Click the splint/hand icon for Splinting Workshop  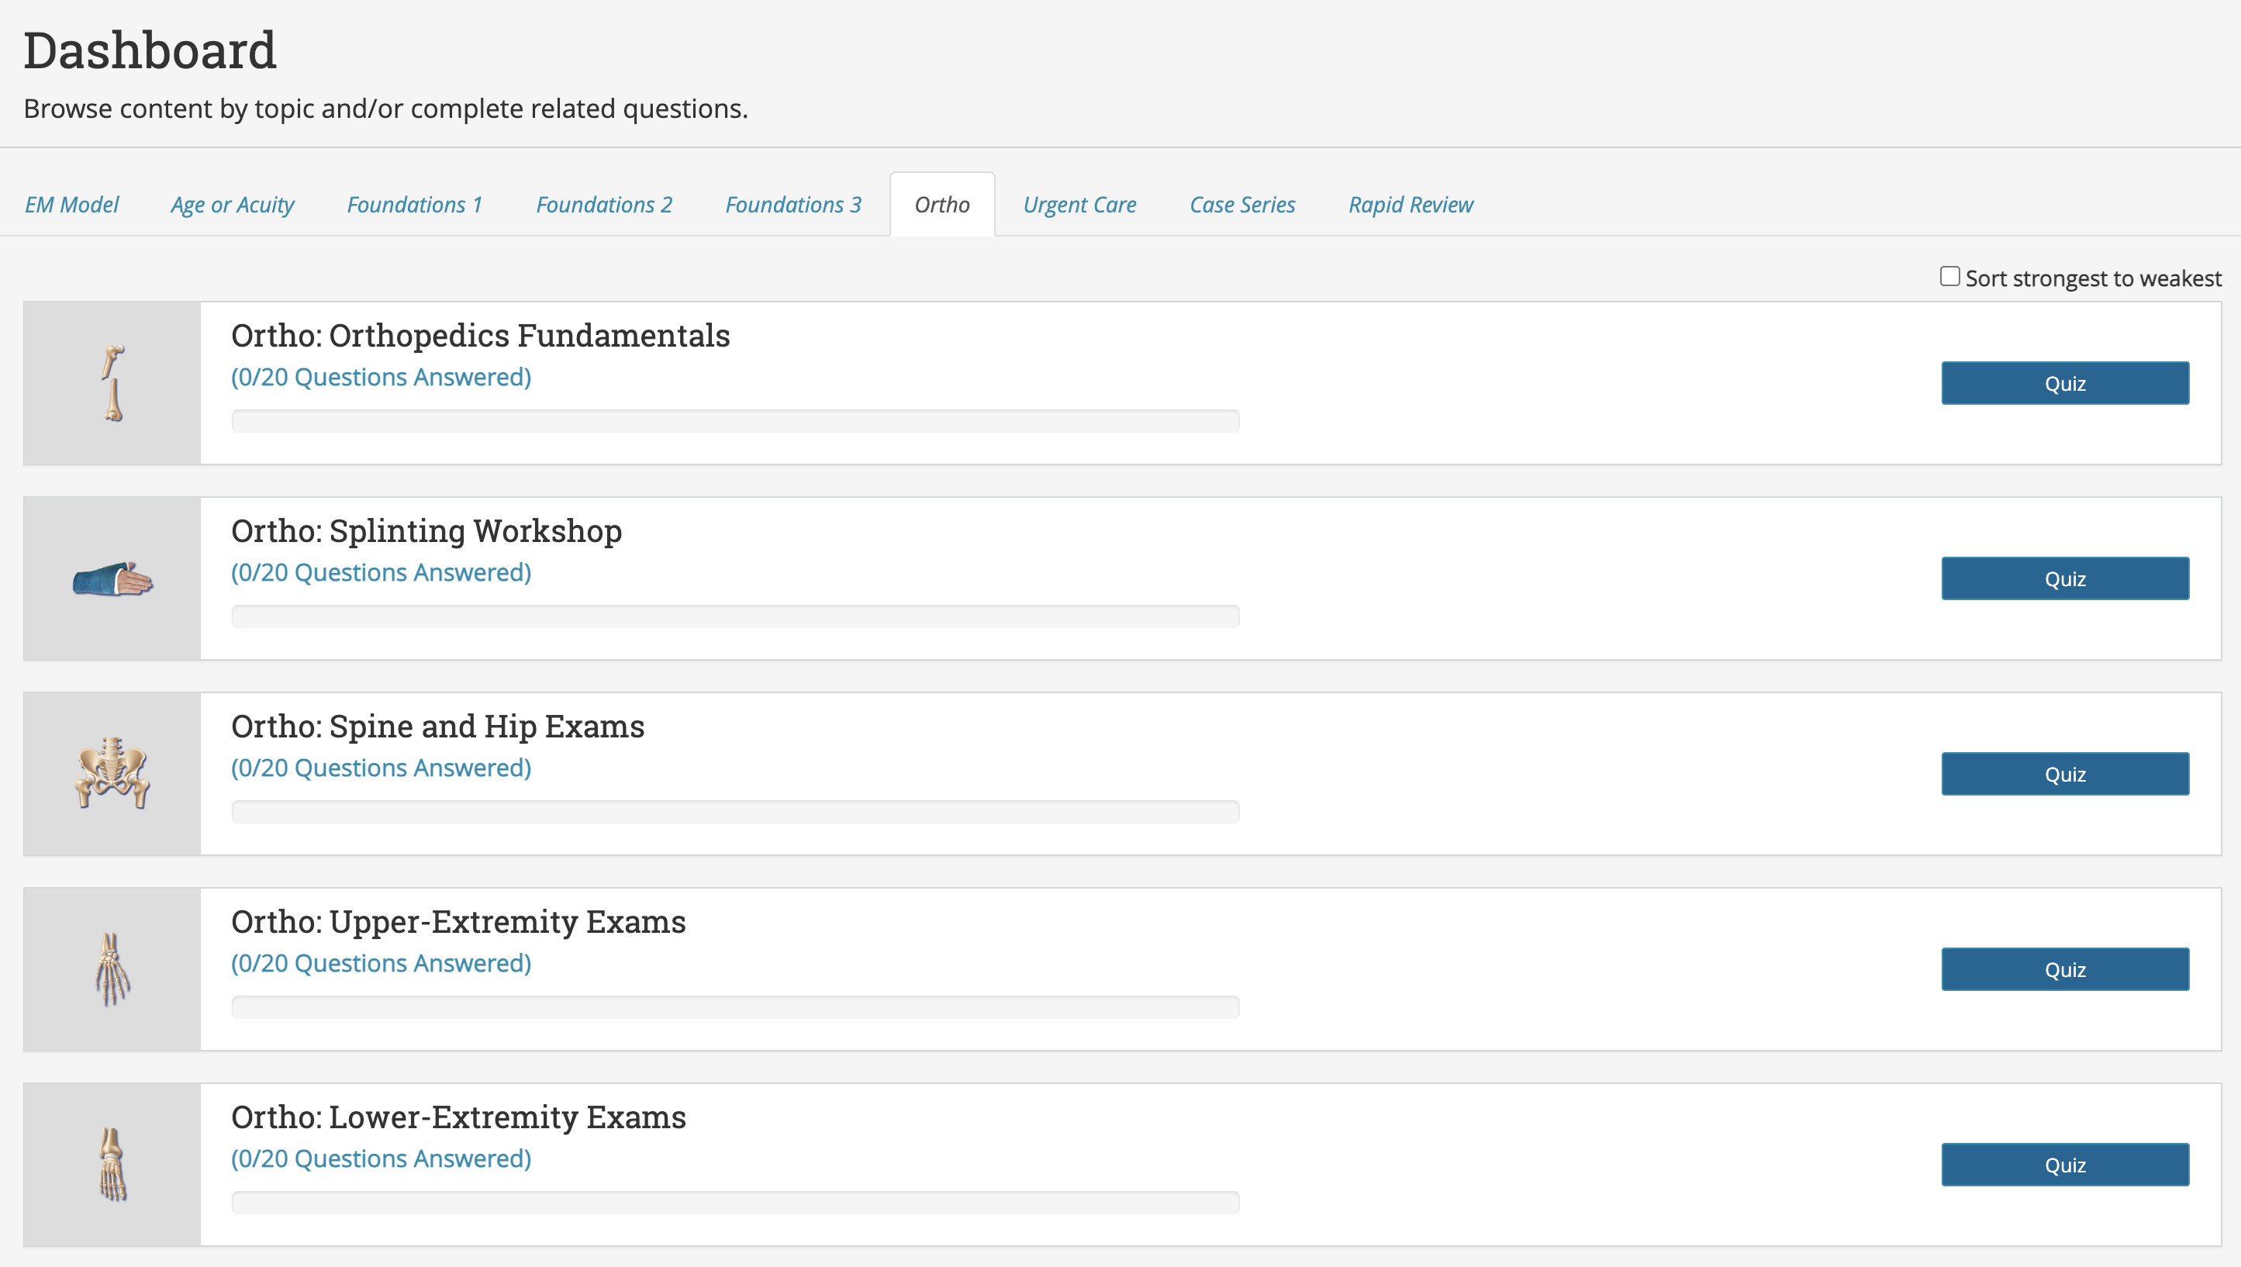click(x=112, y=576)
